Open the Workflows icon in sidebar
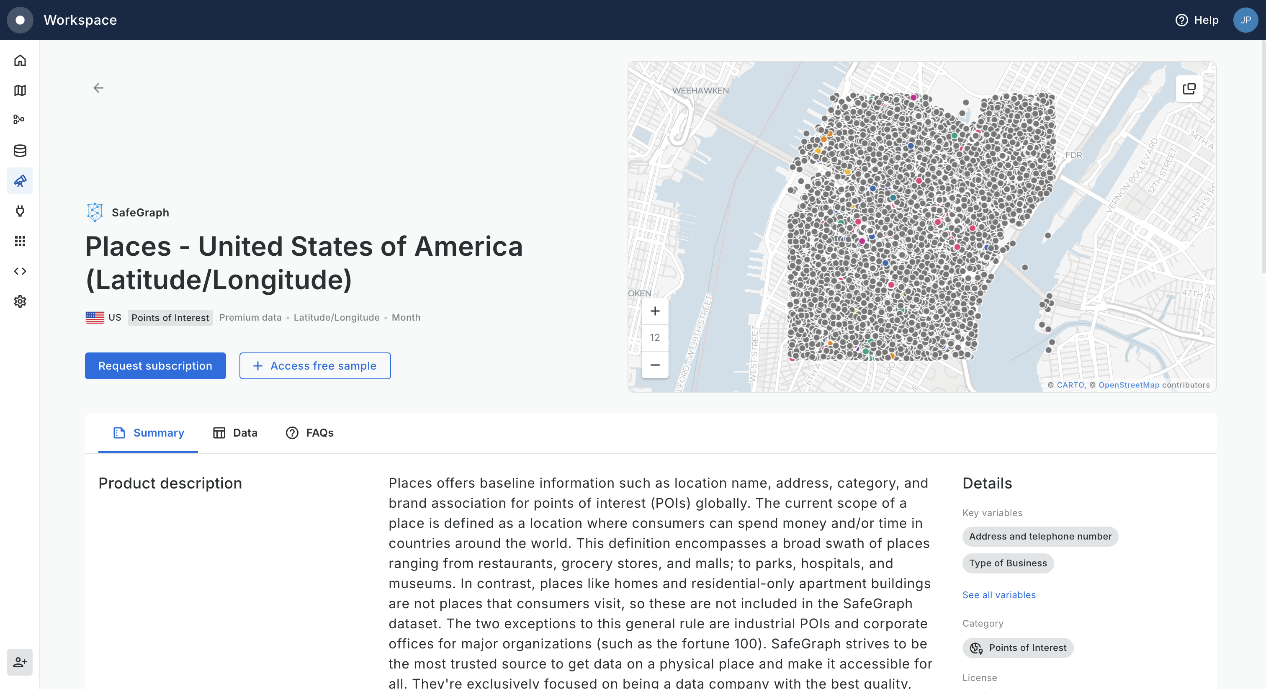 point(20,119)
